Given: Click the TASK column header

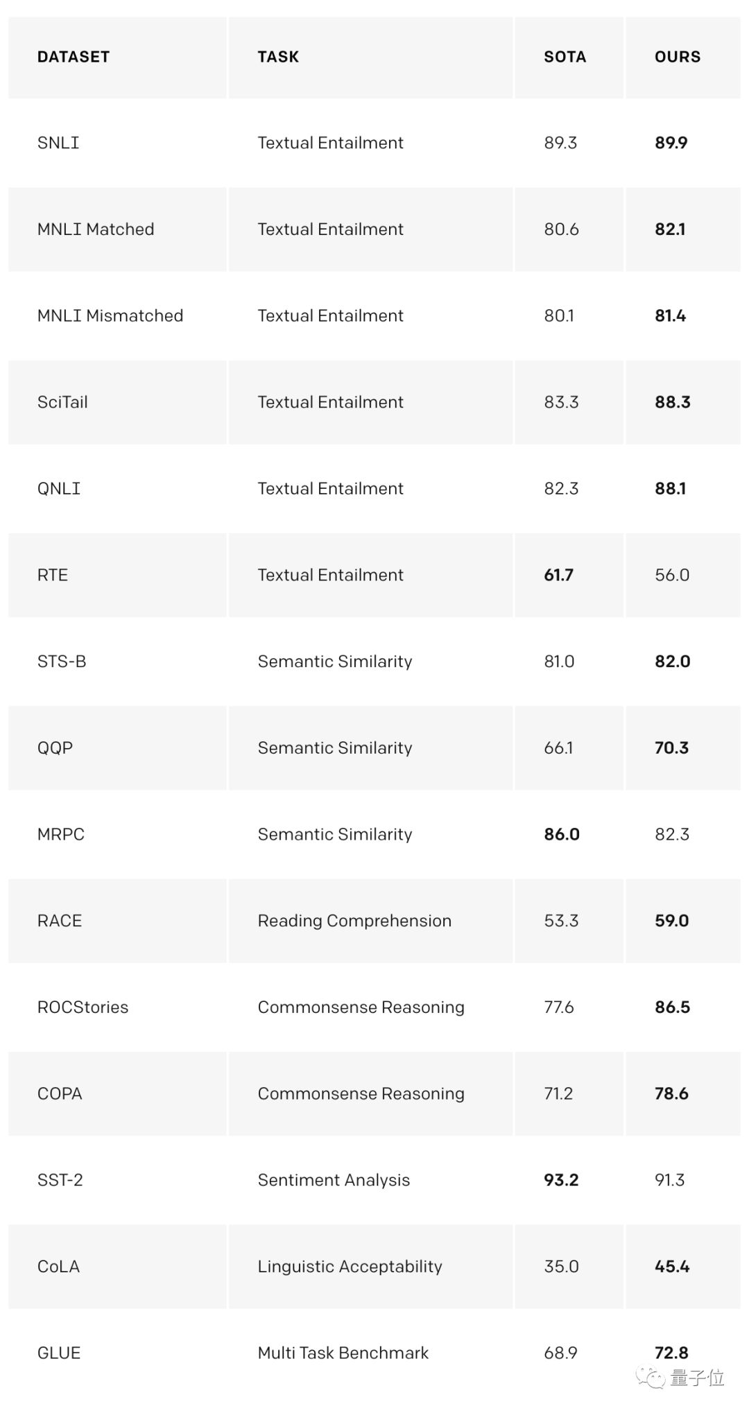Looking at the screenshot, I should 278,57.
